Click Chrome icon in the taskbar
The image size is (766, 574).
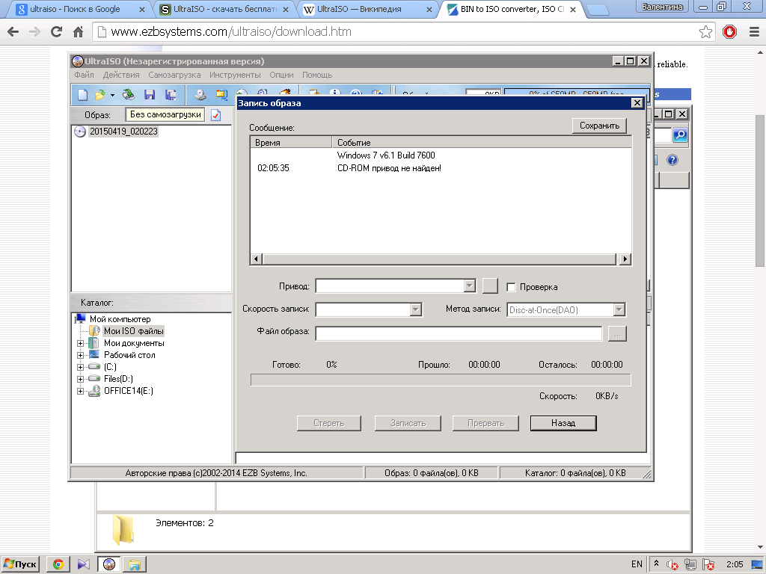point(58,564)
